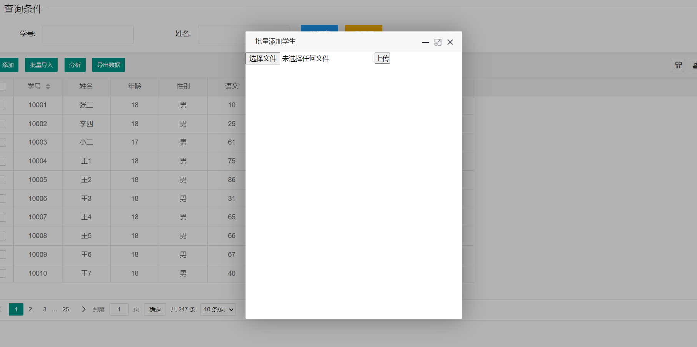This screenshot has height=347, width=697.
Task: Click the print/export icon at the top right
Action: click(x=694, y=65)
